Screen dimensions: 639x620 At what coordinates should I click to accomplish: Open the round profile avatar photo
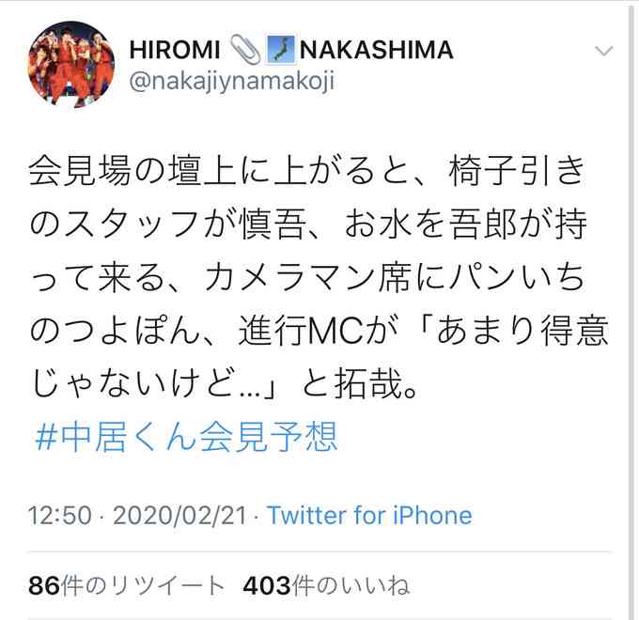pyautogui.click(x=71, y=64)
